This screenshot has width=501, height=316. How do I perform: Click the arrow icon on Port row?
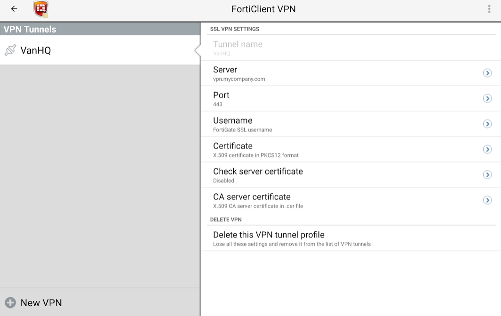pyautogui.click(x=487, y=98)
